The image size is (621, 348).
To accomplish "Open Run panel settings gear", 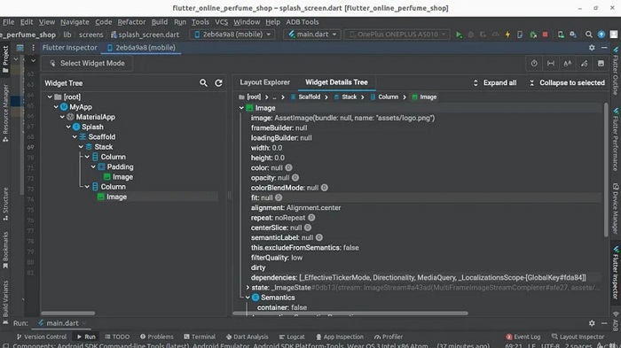I will 592,323.
